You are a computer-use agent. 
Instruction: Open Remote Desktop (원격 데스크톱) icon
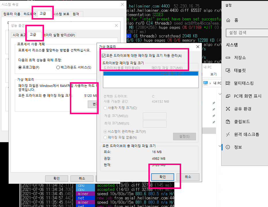(x=228, y=134)
